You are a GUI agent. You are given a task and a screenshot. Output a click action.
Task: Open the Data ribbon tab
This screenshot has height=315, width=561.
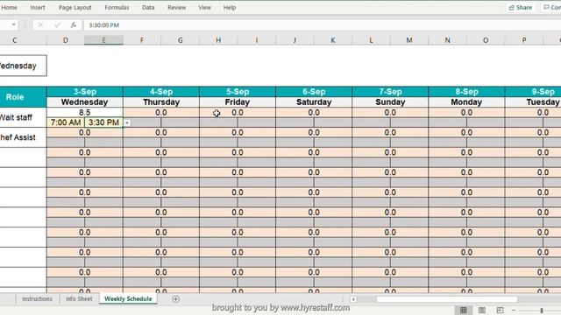(x=148, y=8)
